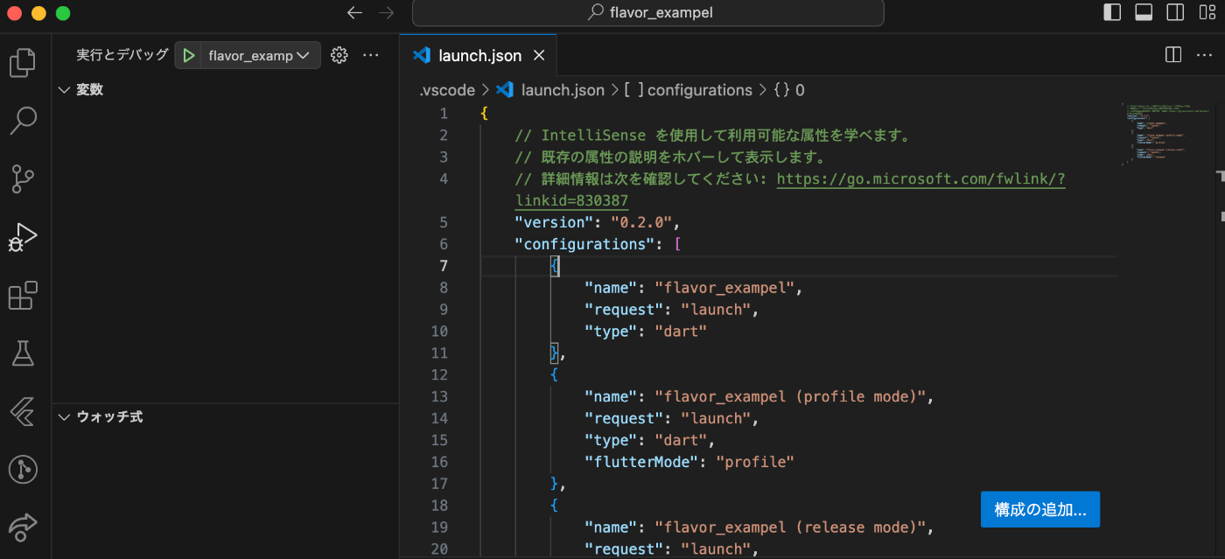Click the .vscode breadcrumb
The image size is (1225, 559).
click(446, 90)
